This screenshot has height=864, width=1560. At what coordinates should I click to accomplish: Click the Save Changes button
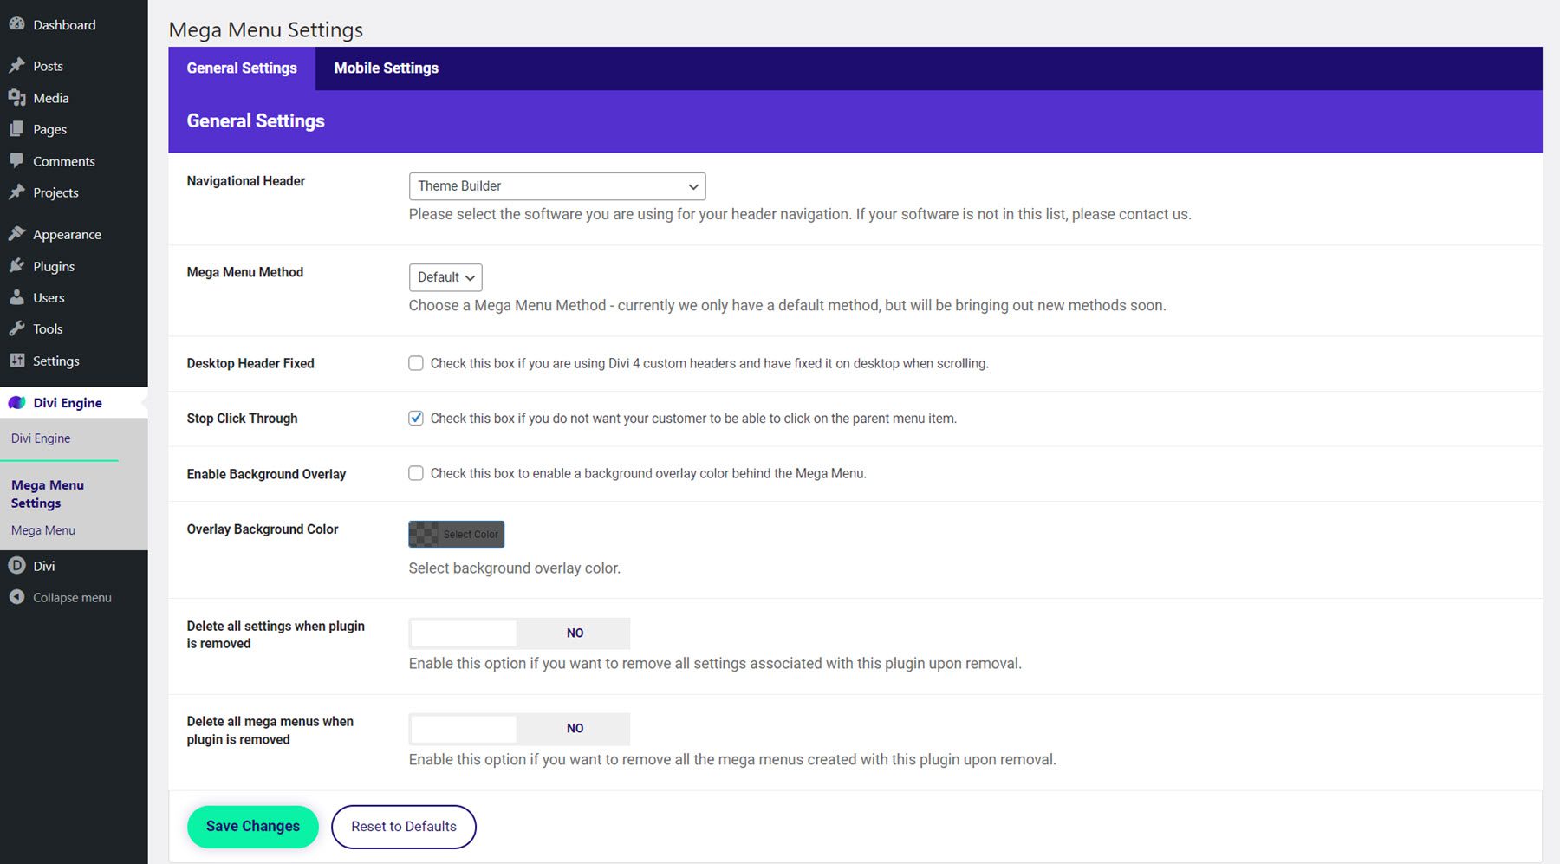pos(252,826)
